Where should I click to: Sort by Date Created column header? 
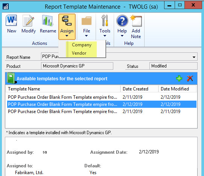click(140, 89)
